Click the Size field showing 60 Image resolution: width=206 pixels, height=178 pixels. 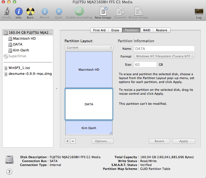(x=145, y=65)
